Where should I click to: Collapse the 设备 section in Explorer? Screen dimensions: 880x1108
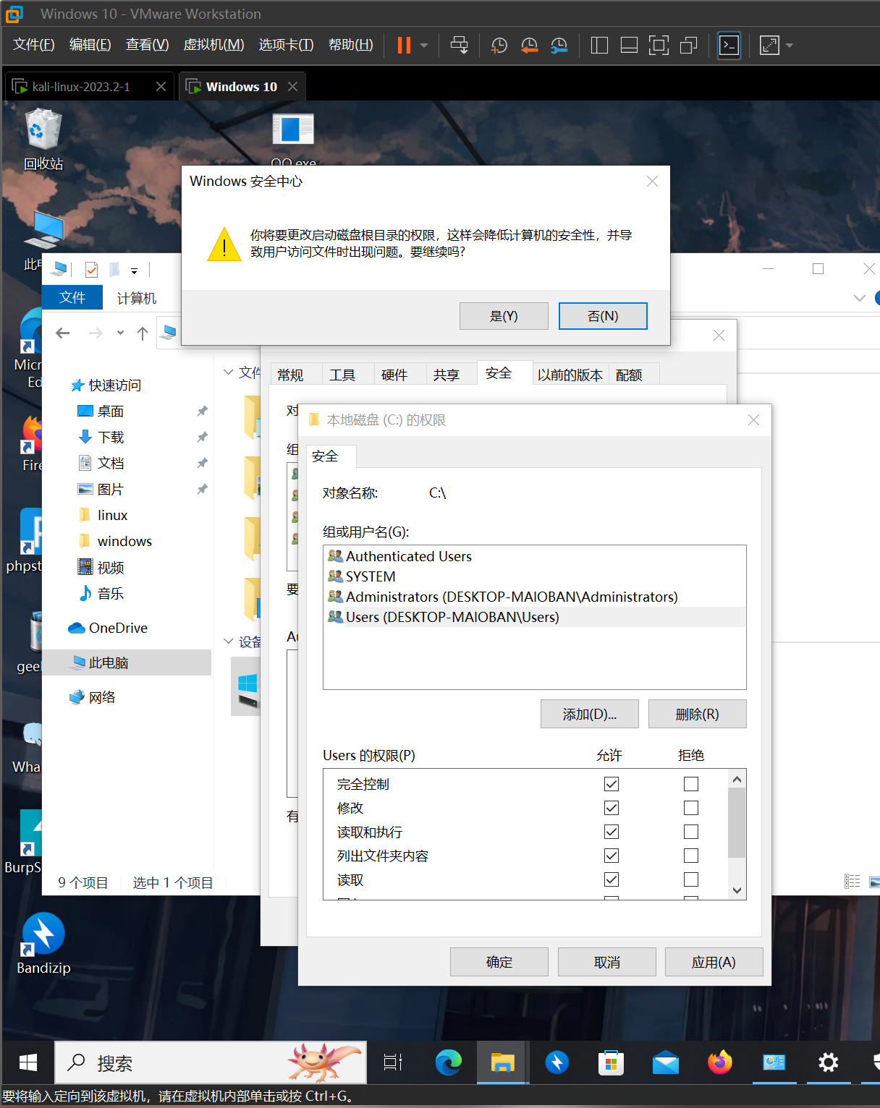click(229, 642)
